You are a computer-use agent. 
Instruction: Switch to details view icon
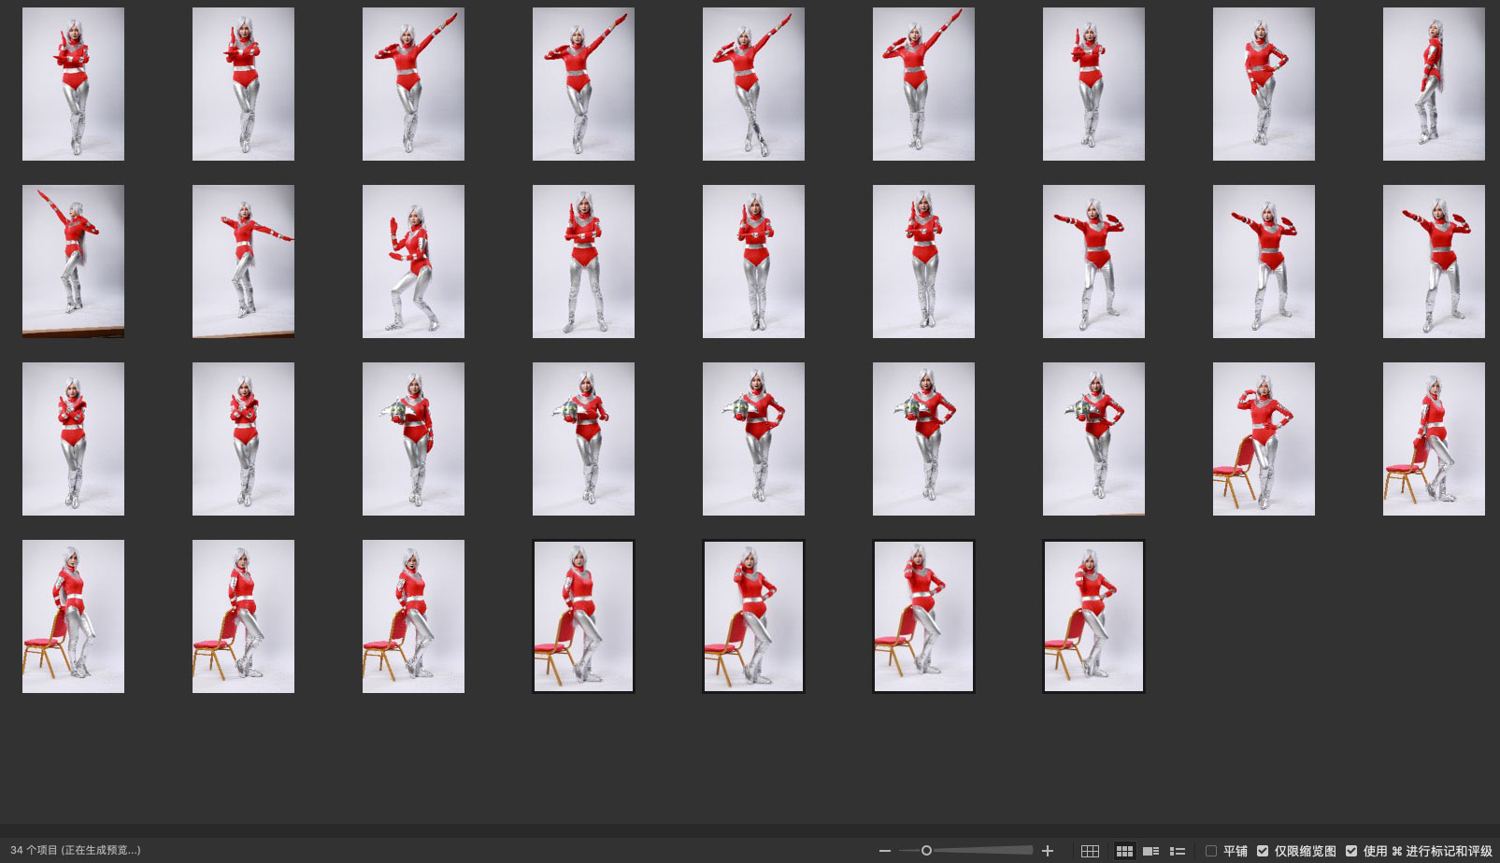[1151, 851]
